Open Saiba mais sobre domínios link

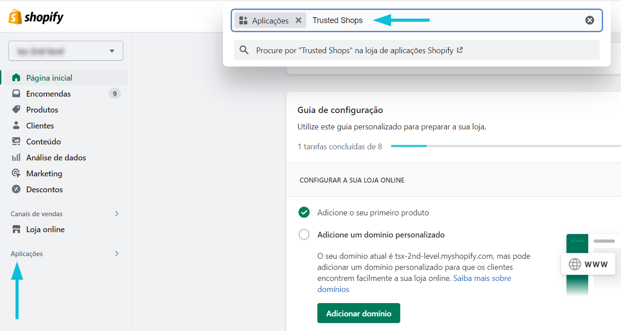pos(414,284)
